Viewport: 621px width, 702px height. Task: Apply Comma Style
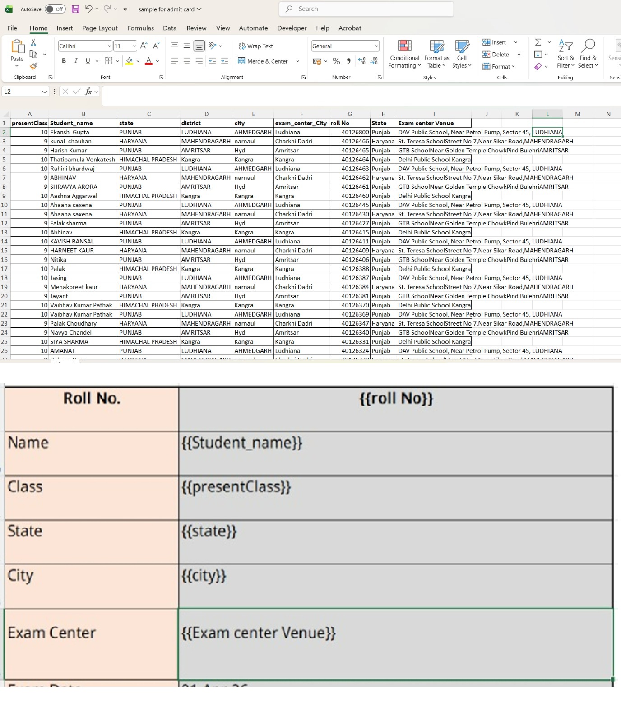coord(348,61)
